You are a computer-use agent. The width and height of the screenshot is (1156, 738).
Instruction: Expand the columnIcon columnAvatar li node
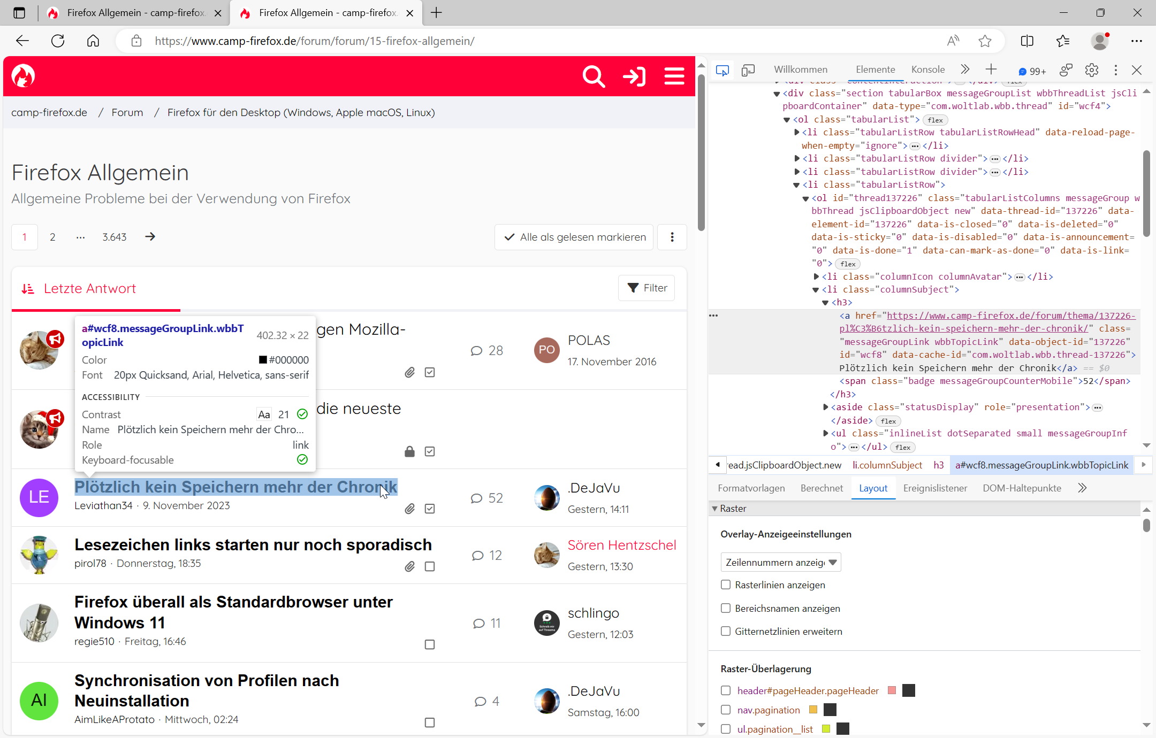point(816,276)
